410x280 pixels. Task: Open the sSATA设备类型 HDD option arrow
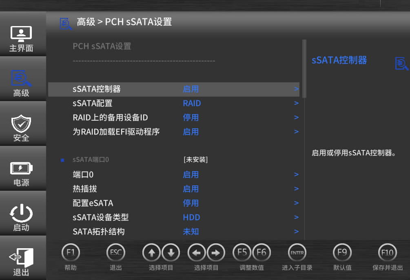(x=296, y=218)
